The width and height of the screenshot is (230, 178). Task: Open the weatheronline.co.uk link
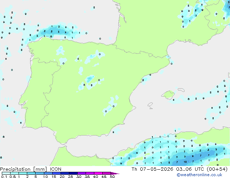(200, 175)
